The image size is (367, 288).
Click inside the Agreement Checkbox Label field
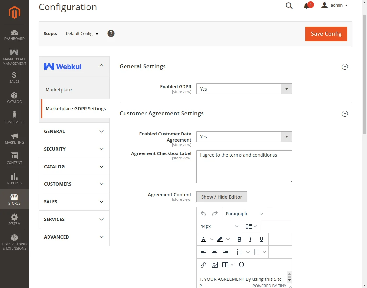[x=244, y=166]
